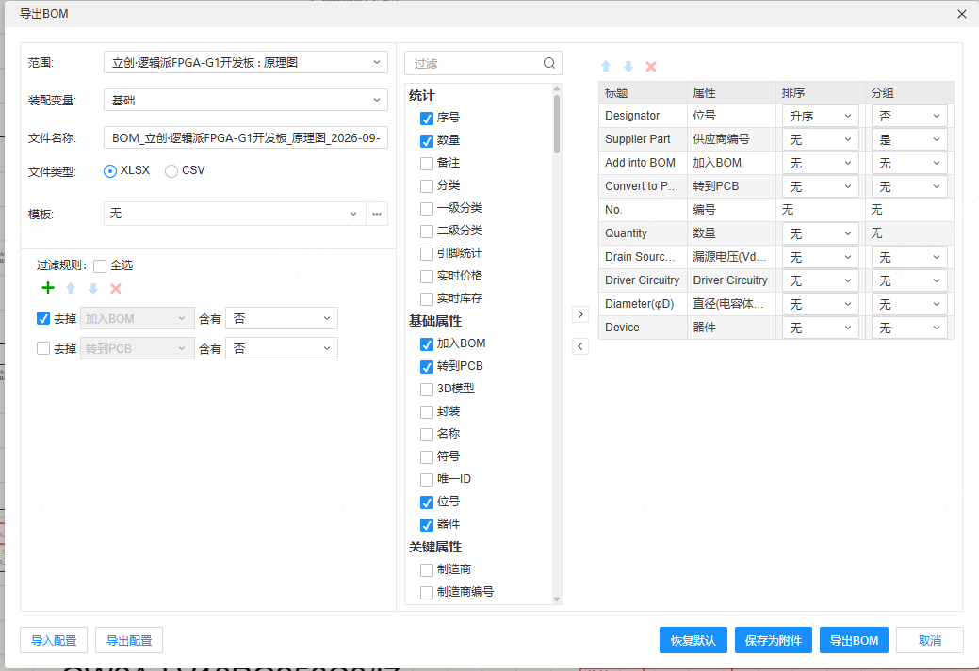The height and width of the screenshot is (671, 979).
Task: Move filter rule up with blue up arrow
Action: (71, 288)
